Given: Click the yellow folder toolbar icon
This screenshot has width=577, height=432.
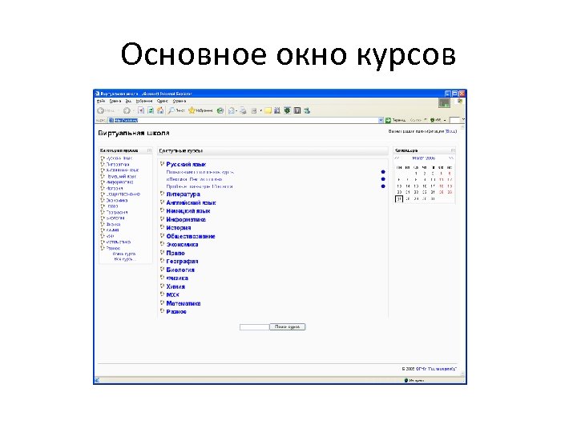Looking at the screenshot, I should tap(268, 110).
